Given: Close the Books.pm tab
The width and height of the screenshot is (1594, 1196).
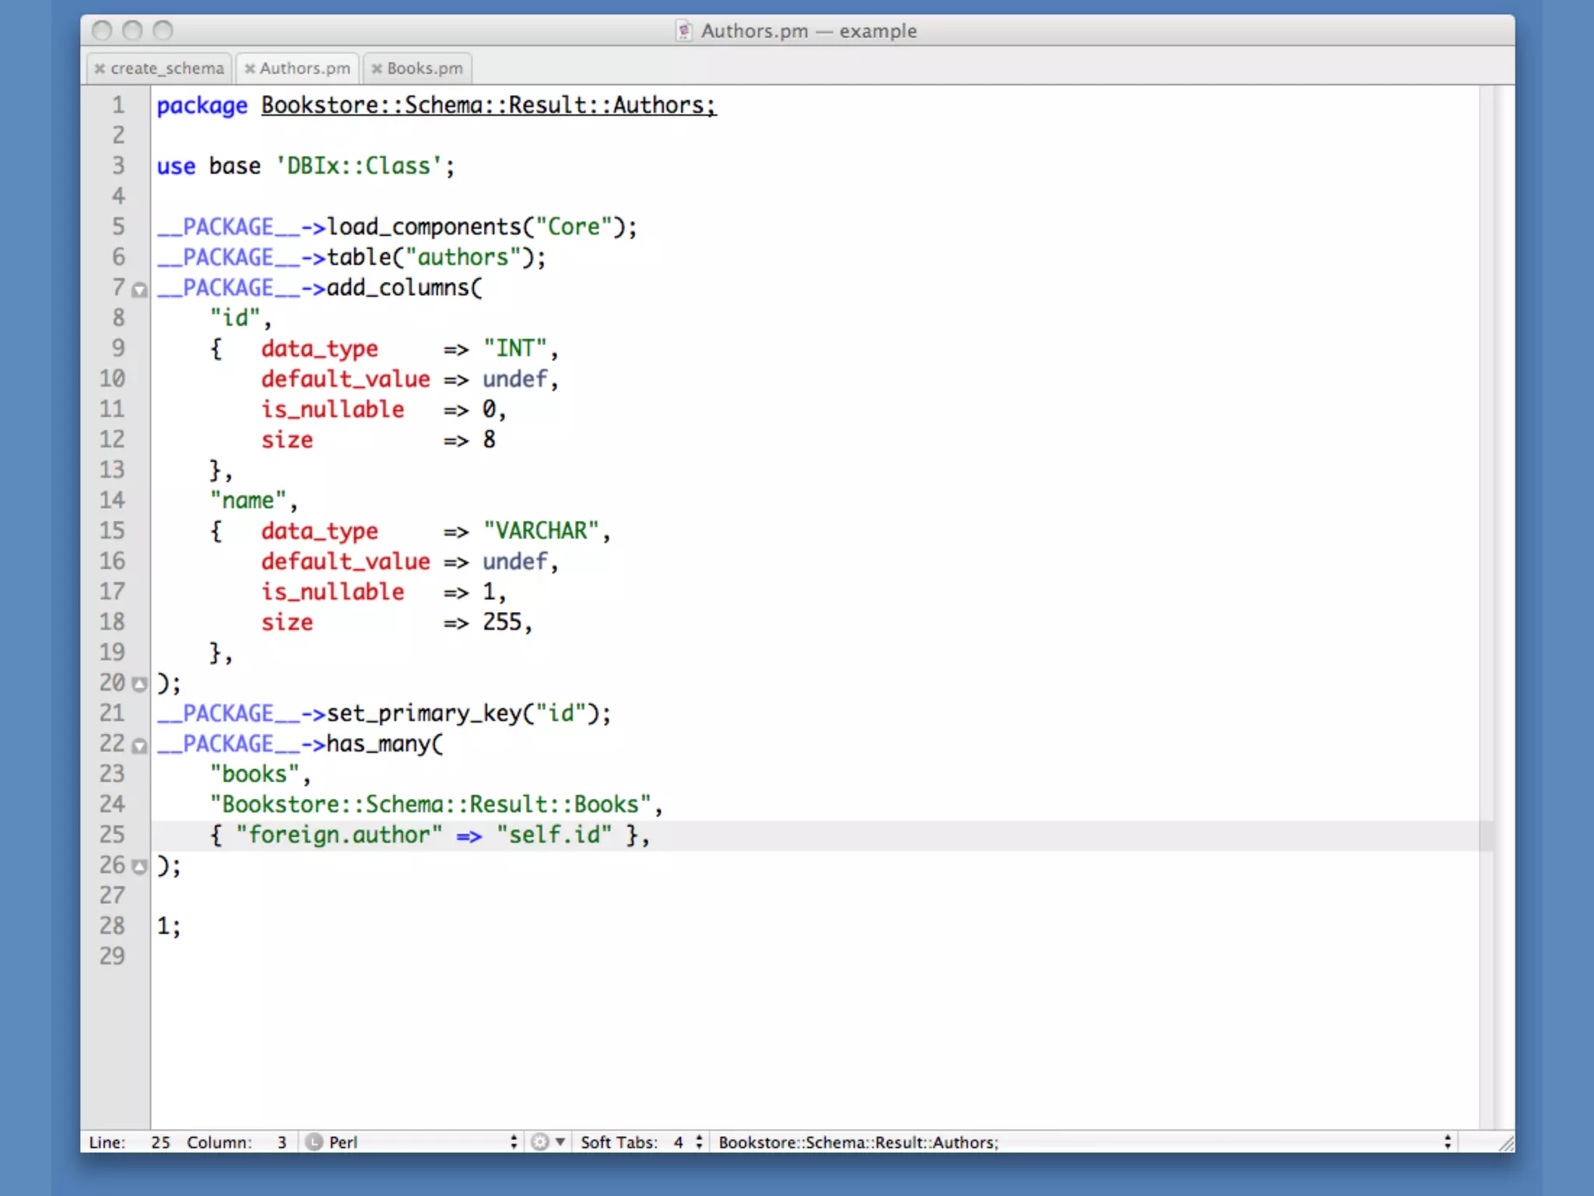Looking at the screenshot, I should (x=377, y=69).
